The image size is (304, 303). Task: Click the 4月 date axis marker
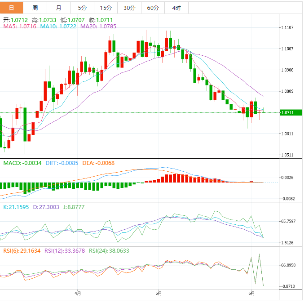78,294
